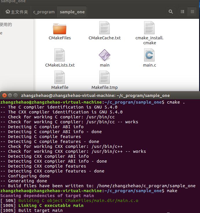Select the CMakeLists.txt file icon
The image size is (200, 213).
pos(60,55)
